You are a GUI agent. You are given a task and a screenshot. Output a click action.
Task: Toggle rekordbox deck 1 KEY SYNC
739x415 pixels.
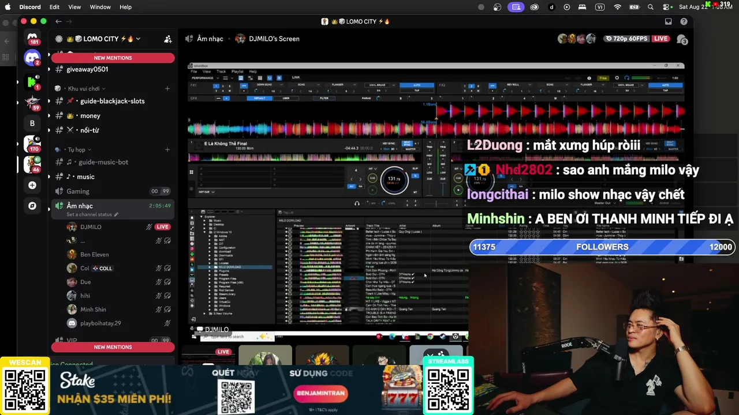tap(388, 143)
